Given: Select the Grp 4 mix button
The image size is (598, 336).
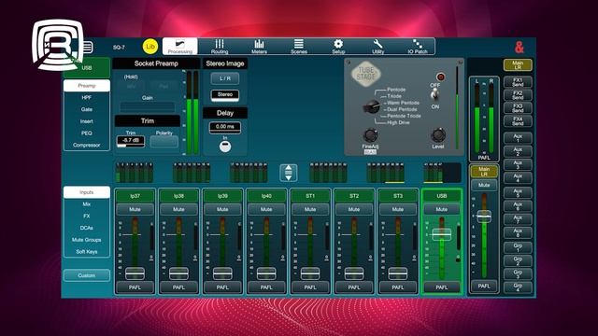Looking at the screenshot, I should pyautogui.click(x=518, y=287).
